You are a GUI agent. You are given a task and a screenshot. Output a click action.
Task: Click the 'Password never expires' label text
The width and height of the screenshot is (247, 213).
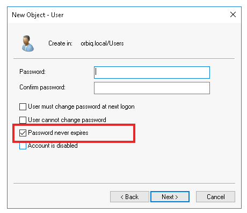click(58, 133)
